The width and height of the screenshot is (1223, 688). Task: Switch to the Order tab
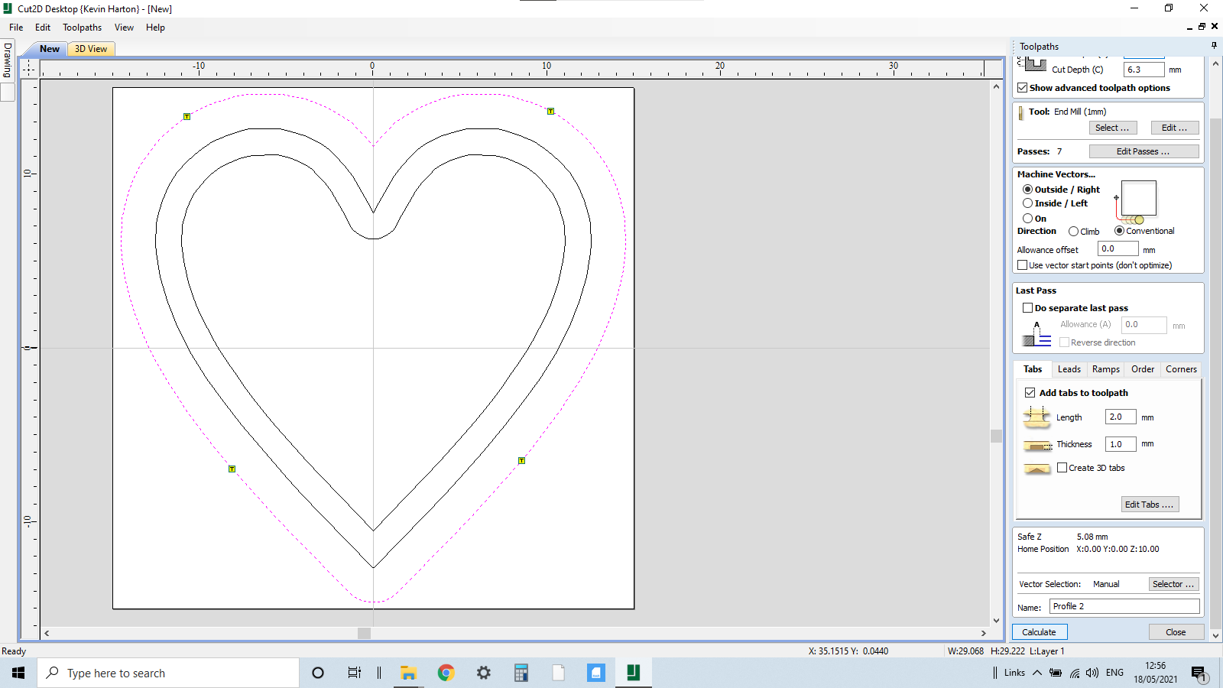1143,369
